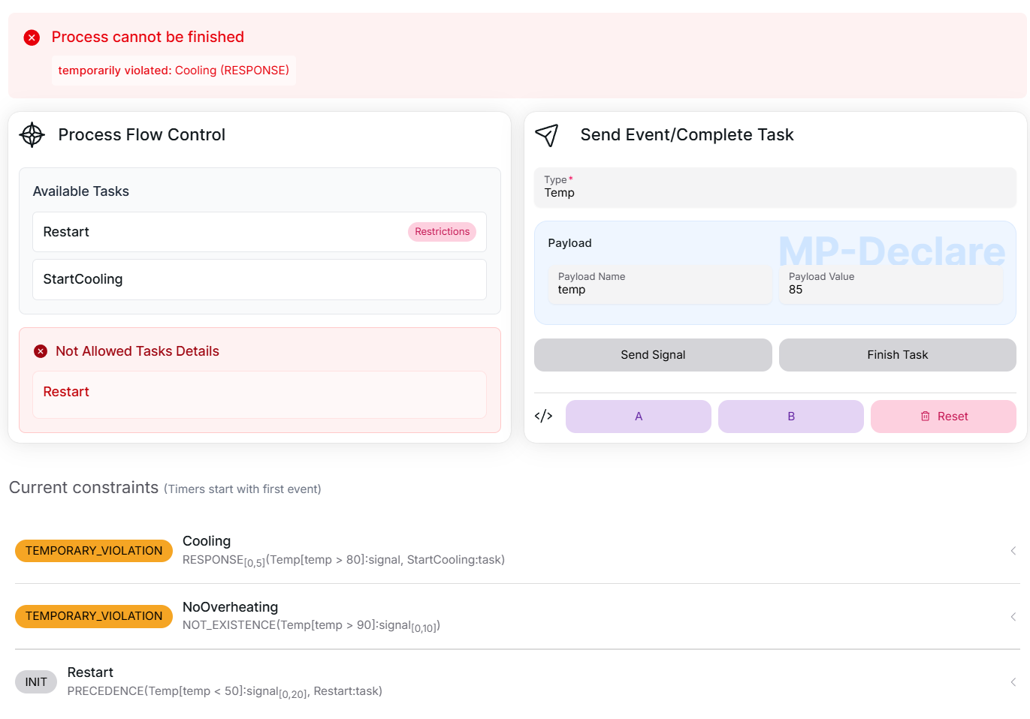Click the B preset button
The image size is (1030, 719).
click(790, 417)
